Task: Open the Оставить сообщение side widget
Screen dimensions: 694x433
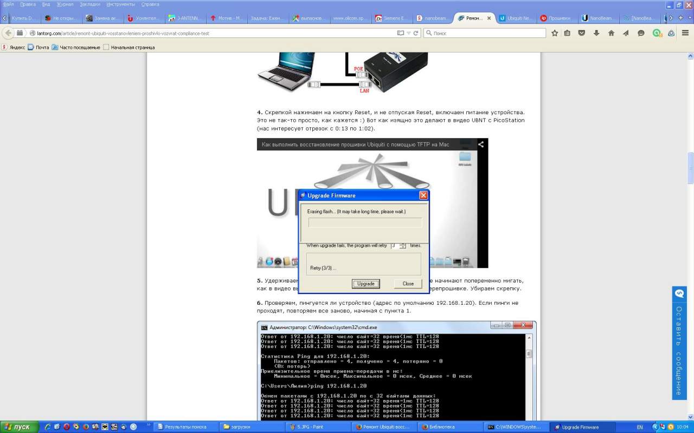Action: (679, 343)
